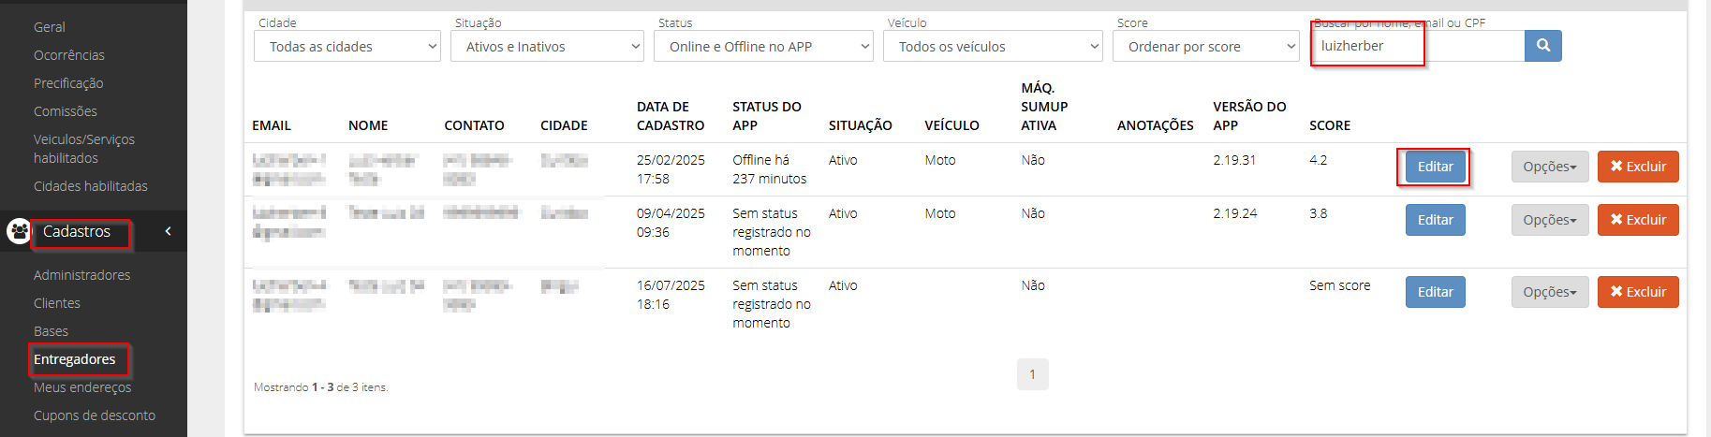Click the STATUS DO APP column header
The image size is (1711, 437).
767,116
